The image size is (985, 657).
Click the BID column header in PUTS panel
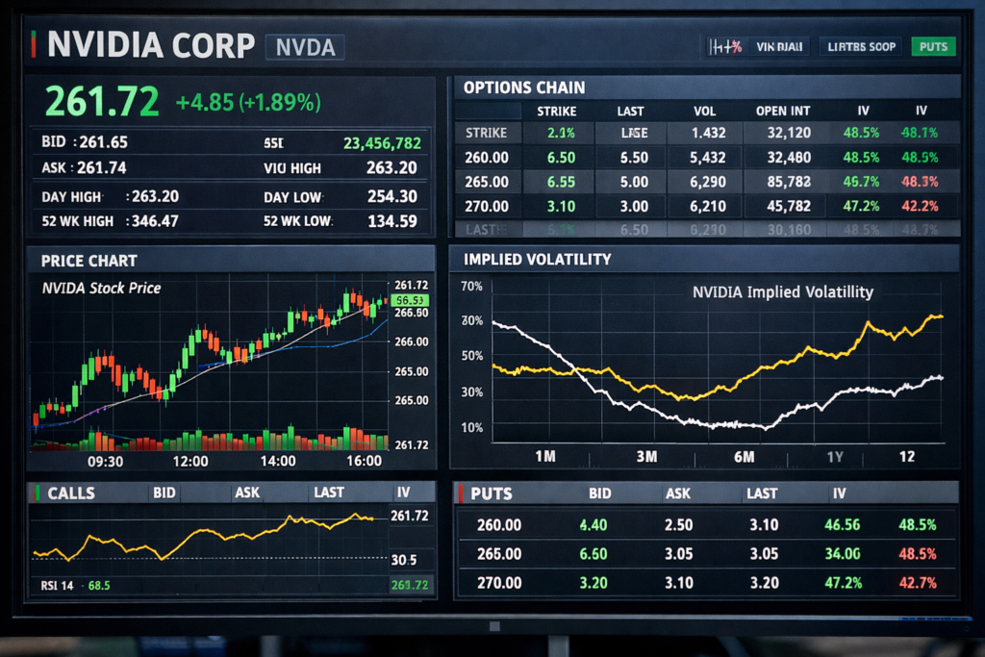599,493
